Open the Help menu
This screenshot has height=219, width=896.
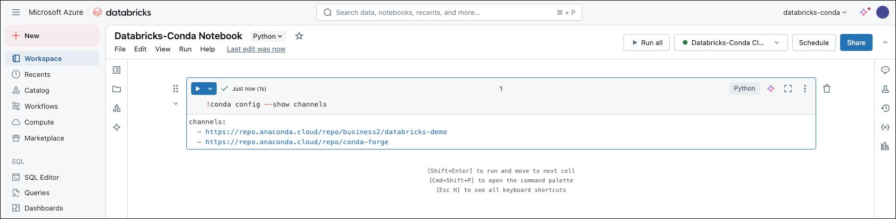pyautogui.click(x=208, y=49)
